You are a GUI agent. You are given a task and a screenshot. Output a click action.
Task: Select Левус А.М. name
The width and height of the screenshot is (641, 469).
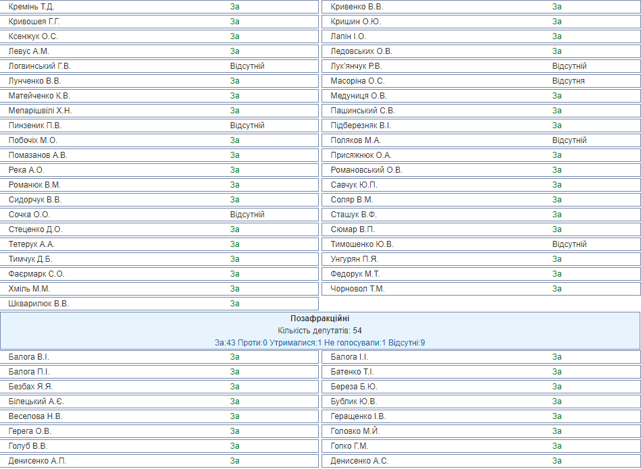pos(28,51)
